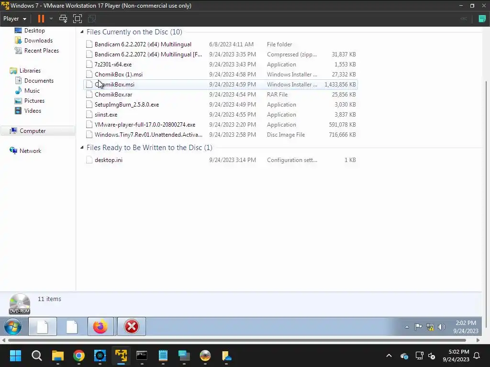Click the Action Center flag icon in guest tray

(x=418, y=327)
